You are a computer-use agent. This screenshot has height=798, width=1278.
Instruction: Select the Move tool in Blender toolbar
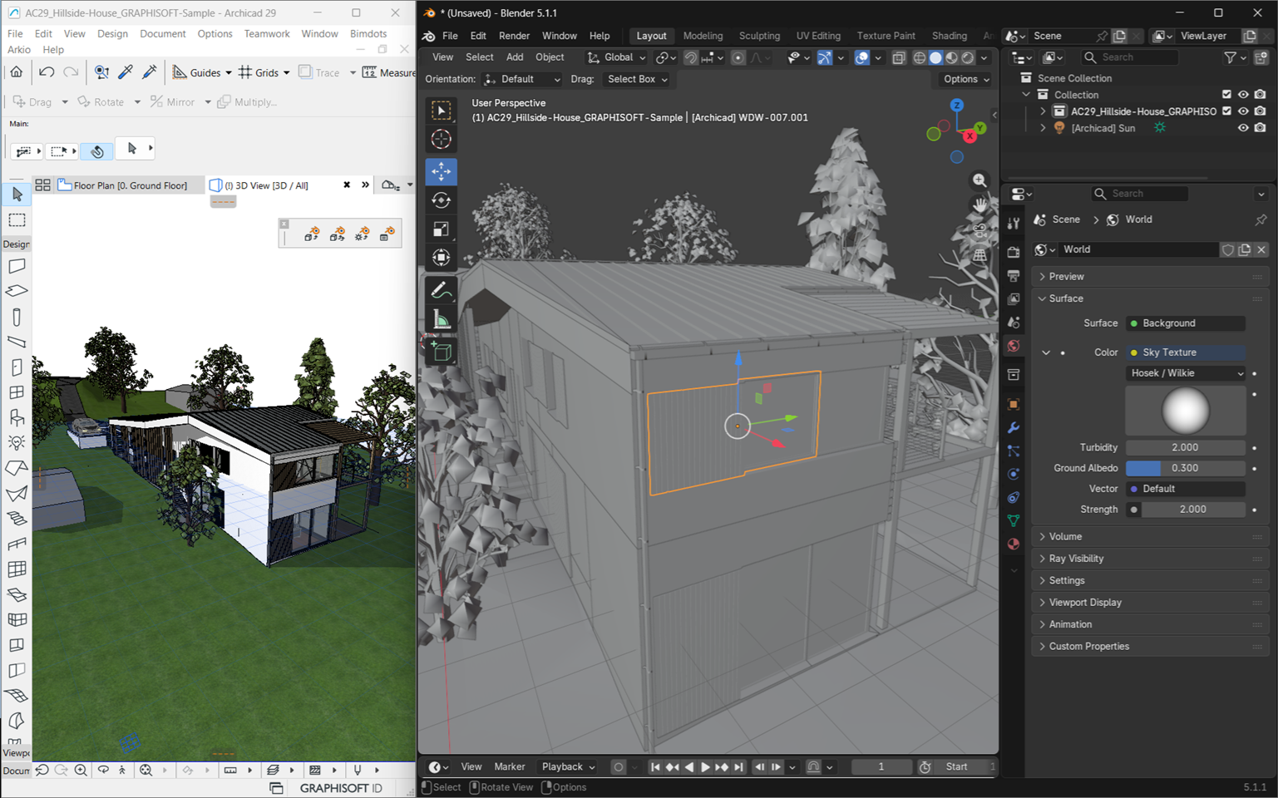442,171
